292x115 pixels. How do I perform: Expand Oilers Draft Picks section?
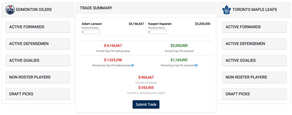pyautogui.click(x=38, y=94)
